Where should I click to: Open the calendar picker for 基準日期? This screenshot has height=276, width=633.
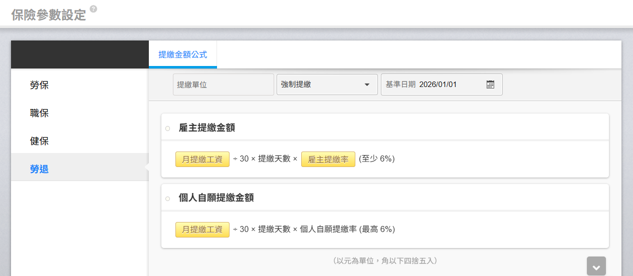tap(490, 84)
